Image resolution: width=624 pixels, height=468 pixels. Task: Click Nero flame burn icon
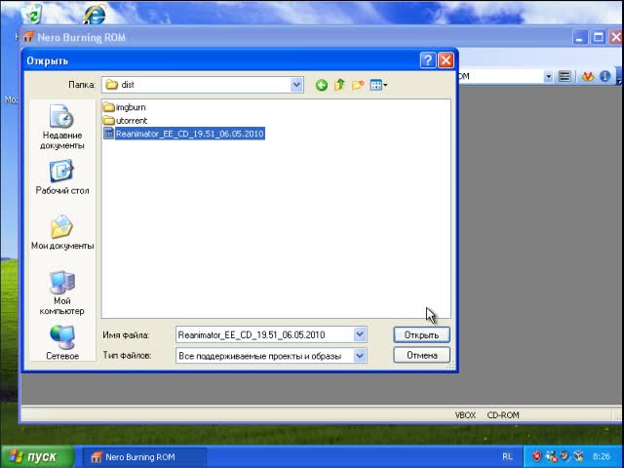pos(587,76)
